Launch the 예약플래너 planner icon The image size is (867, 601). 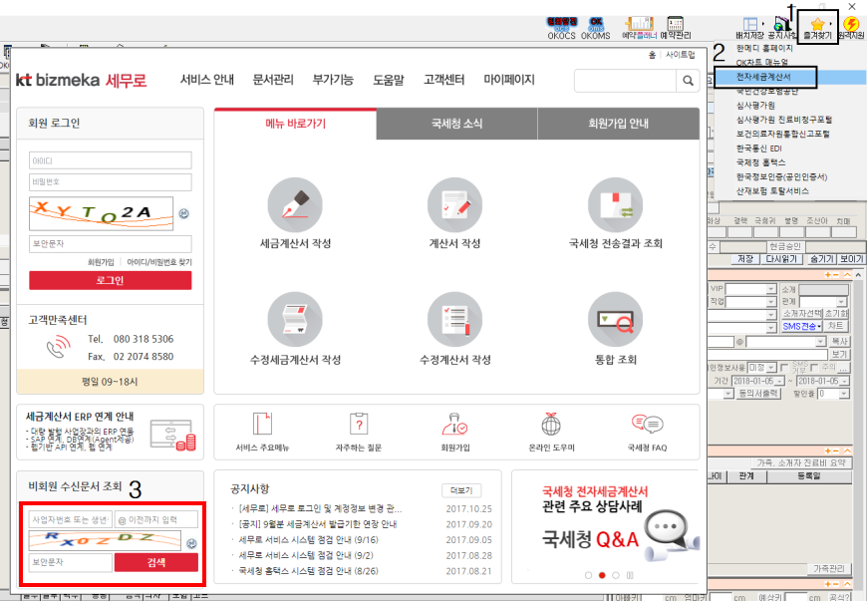click(x=639, y=28)
